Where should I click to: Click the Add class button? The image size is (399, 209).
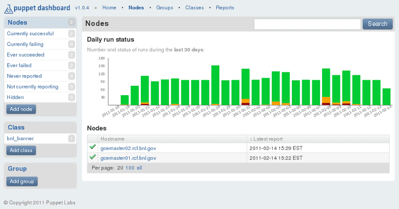(x=21, y=150)
